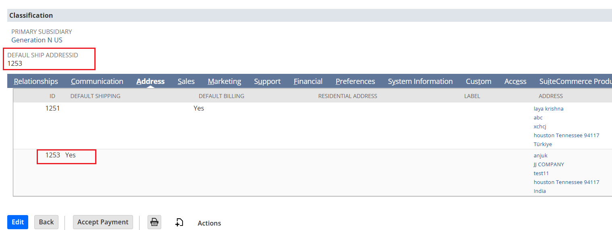Viewport: 612px width, 230px height.
Task: Select the Custom tab
Action: click(478, 82)
